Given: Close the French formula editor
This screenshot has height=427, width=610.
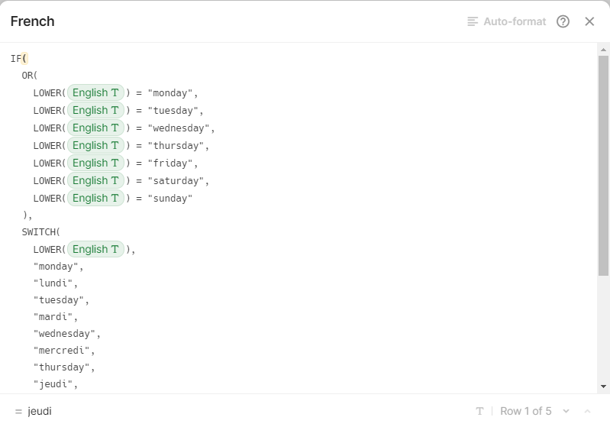Looking at the screenshot, I should (589, 21).
